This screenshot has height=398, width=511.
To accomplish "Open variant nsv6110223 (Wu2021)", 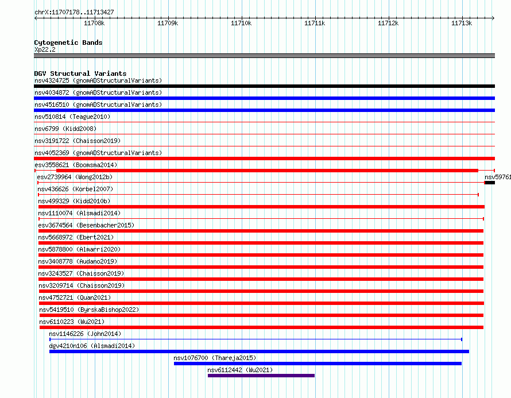I will coord(72,322).
